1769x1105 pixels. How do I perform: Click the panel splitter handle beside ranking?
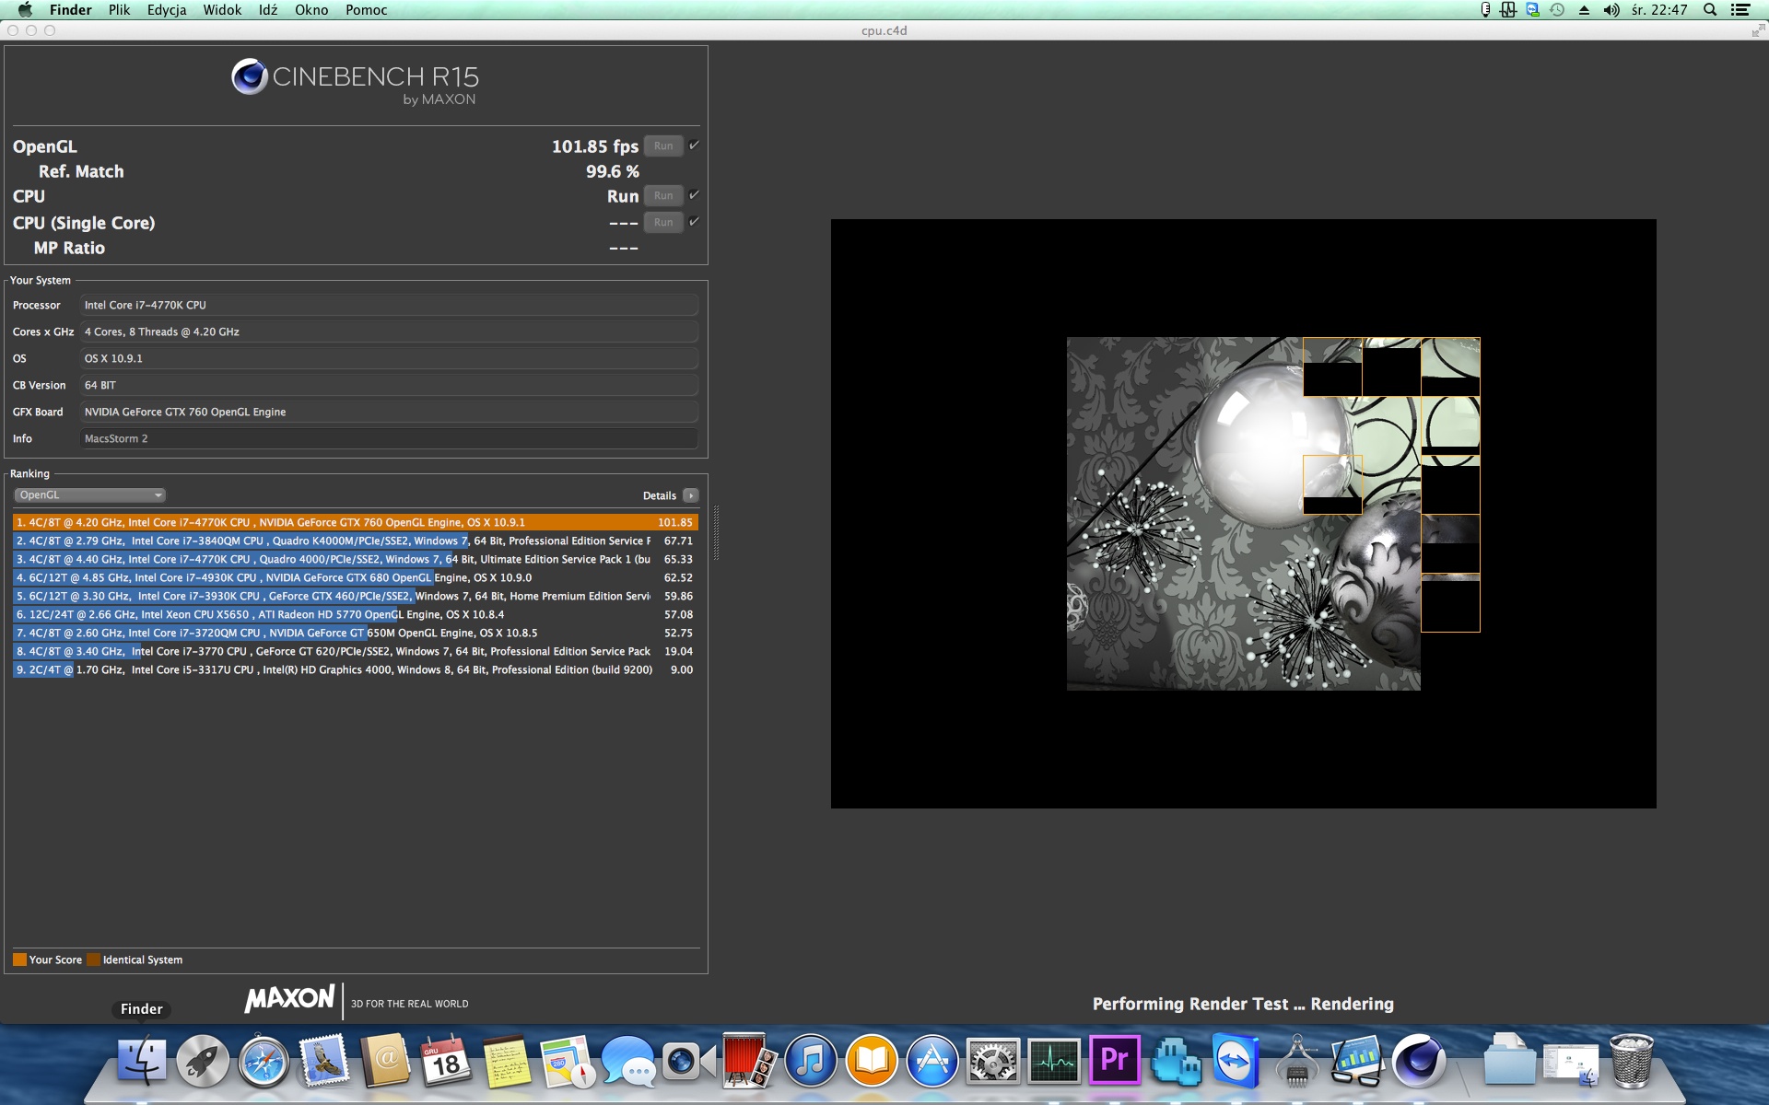716,532
